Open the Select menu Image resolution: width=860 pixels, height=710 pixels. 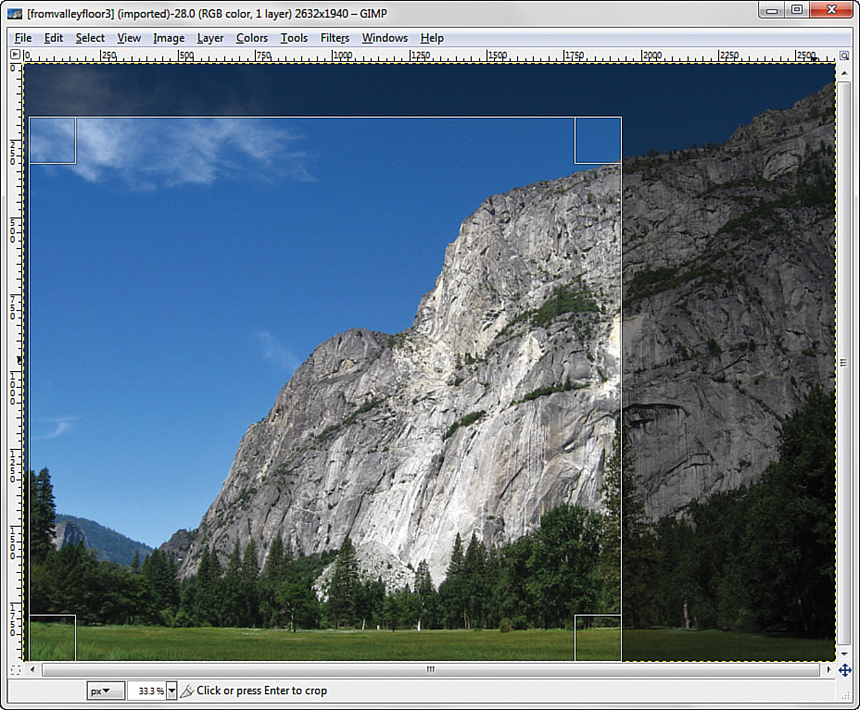tap(90, 38)
